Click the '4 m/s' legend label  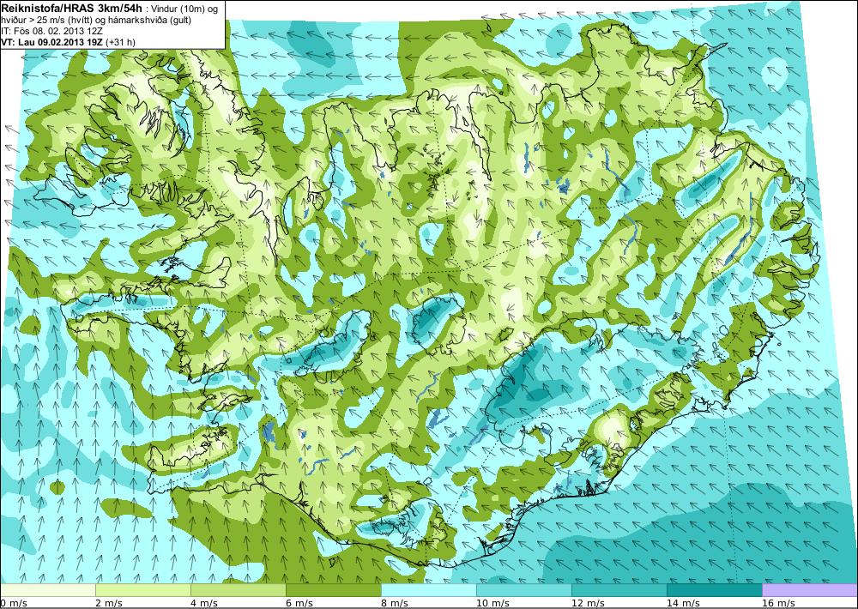pos(204,603)
